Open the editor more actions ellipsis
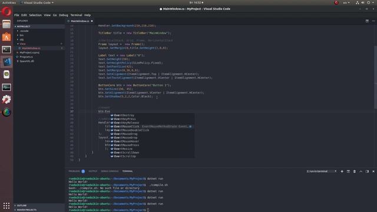This screenshot has height=212, width=377. [x=373, y=21]
